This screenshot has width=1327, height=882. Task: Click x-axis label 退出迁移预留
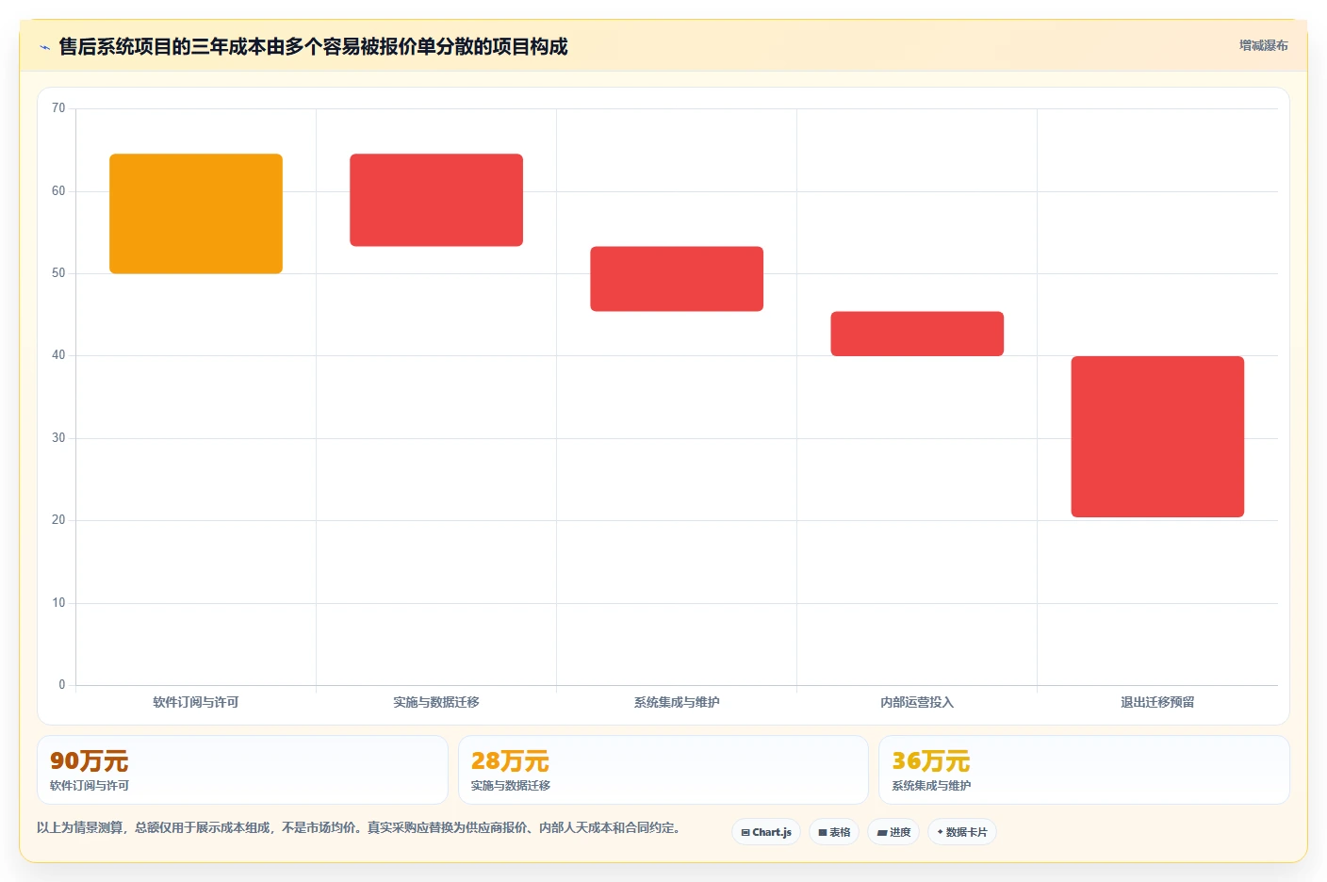pos(1157,702)
